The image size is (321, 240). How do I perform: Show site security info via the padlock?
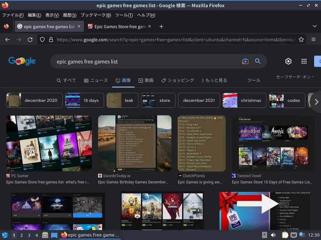pos(51,39)
